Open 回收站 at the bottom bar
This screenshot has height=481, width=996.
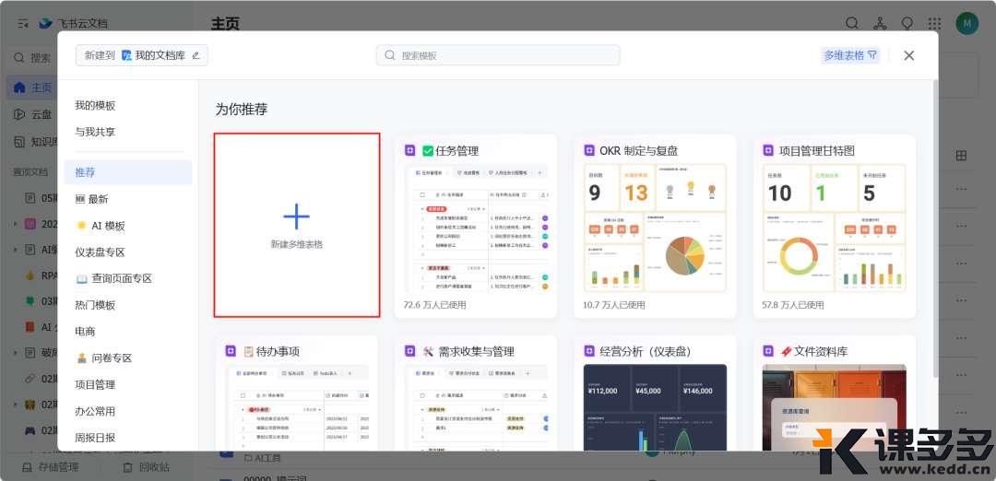point(146,467)
